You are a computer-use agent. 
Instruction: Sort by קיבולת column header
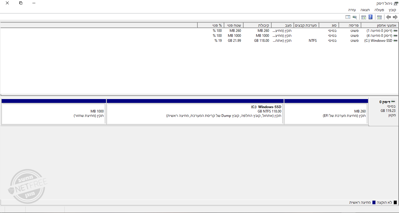(x=257, y=25)
